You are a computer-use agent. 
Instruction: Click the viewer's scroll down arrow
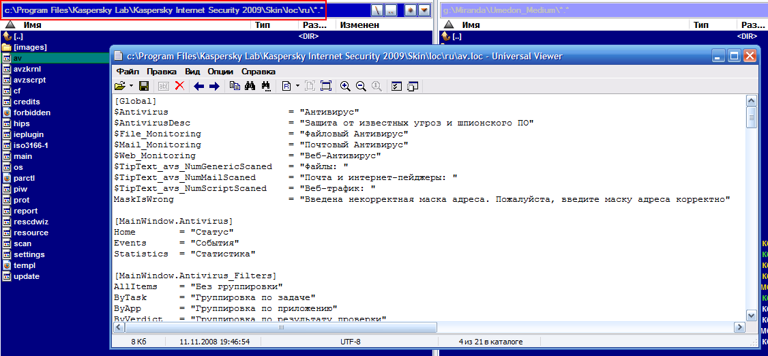752,315
